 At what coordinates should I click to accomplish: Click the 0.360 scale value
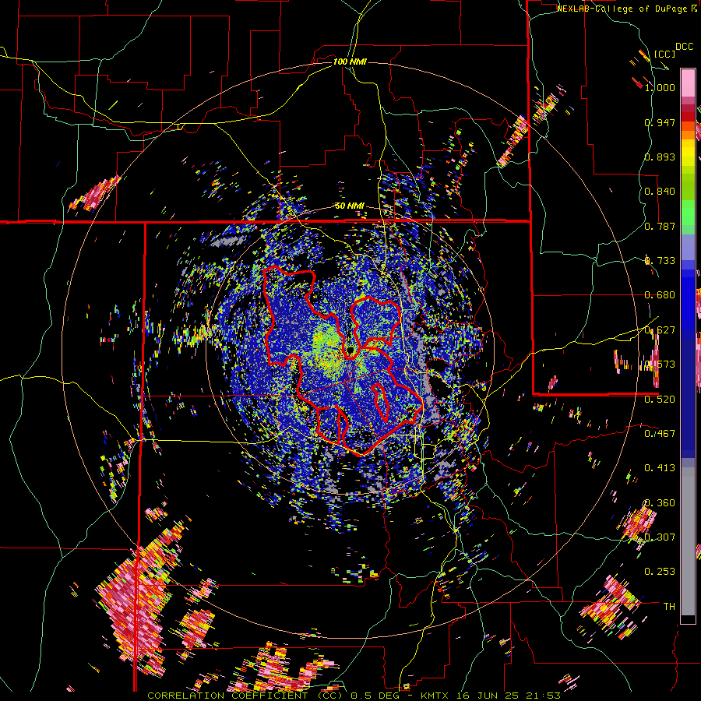[x=660, y=503]
